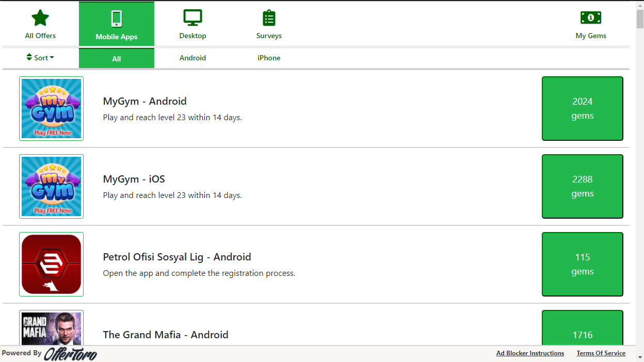The image size is (644, 362).
Task: Open Terms Of Service link
Action: [x=601, y=353]
